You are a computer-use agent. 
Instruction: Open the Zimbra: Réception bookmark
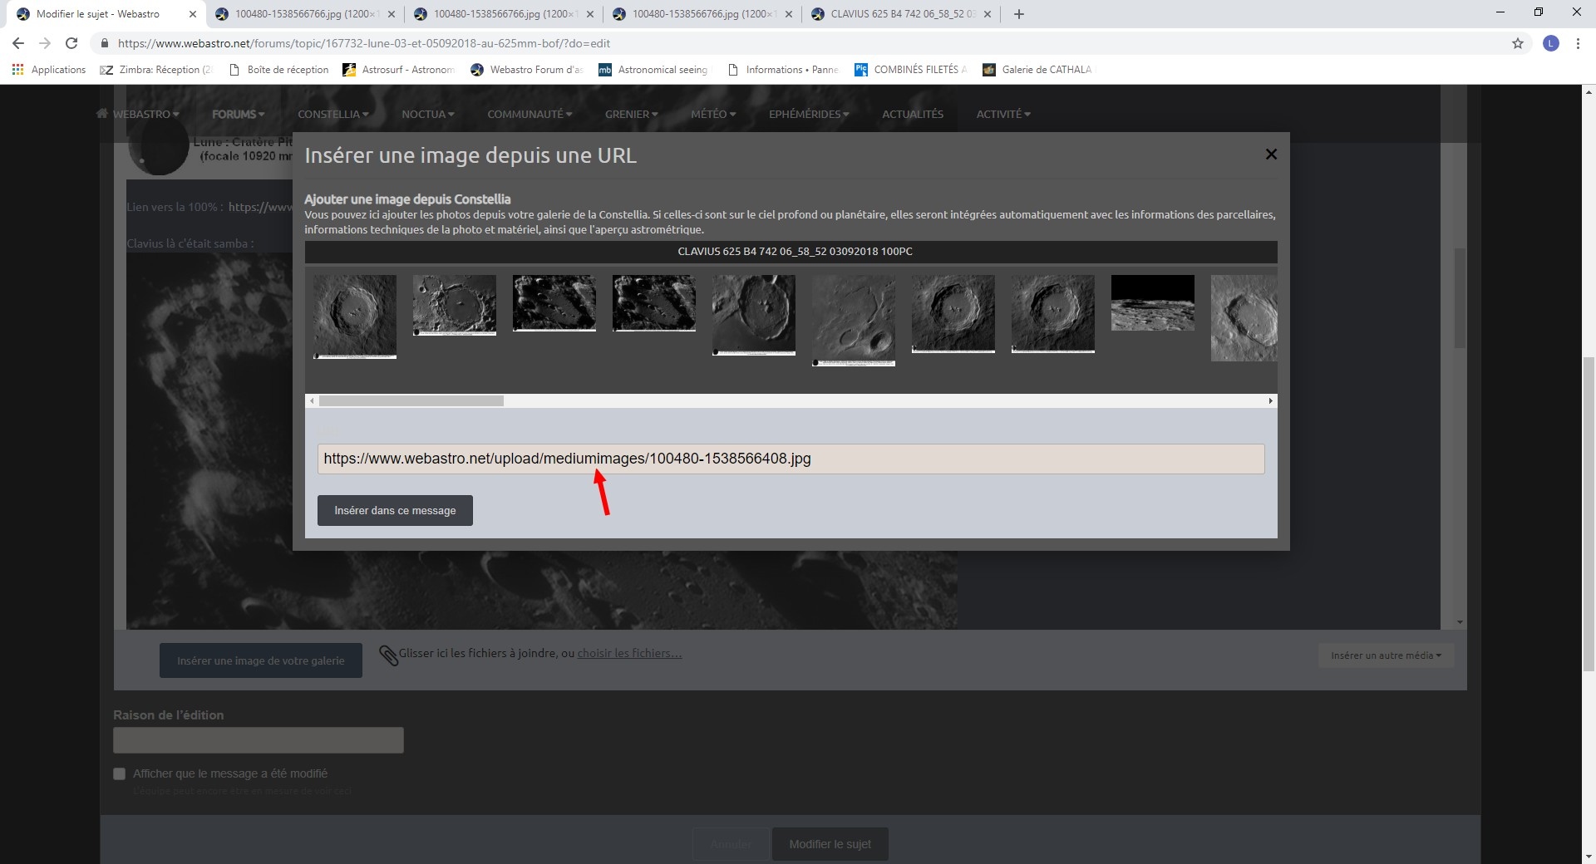(156, 70)
